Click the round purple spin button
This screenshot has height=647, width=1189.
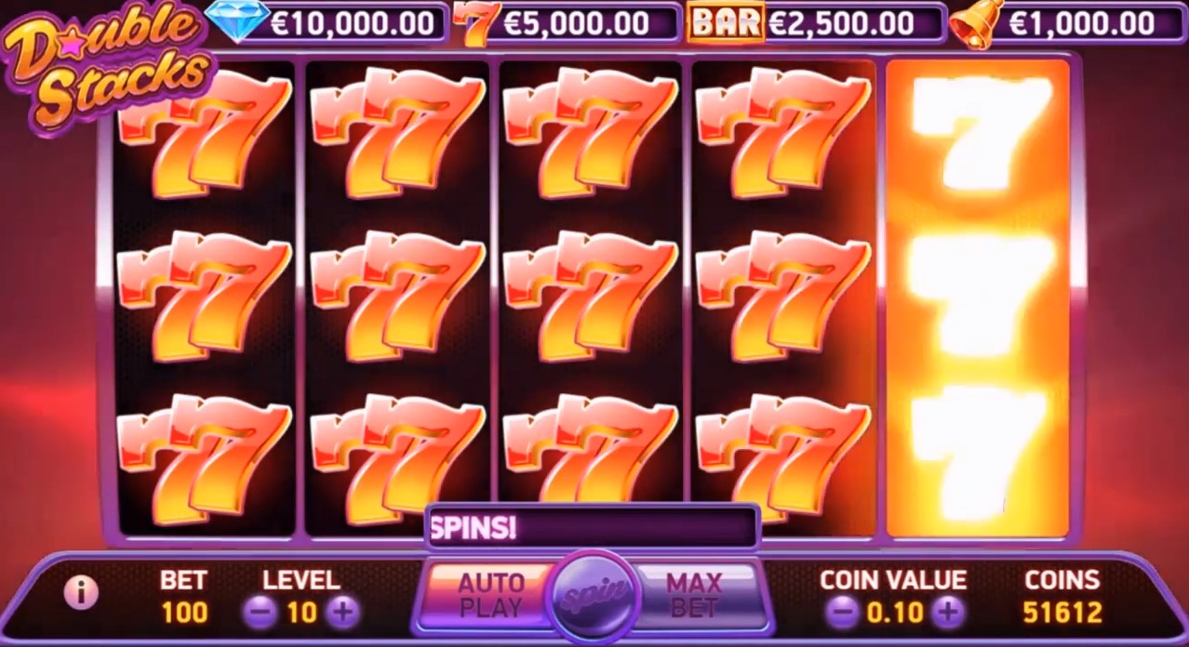(x=594, y=593)
